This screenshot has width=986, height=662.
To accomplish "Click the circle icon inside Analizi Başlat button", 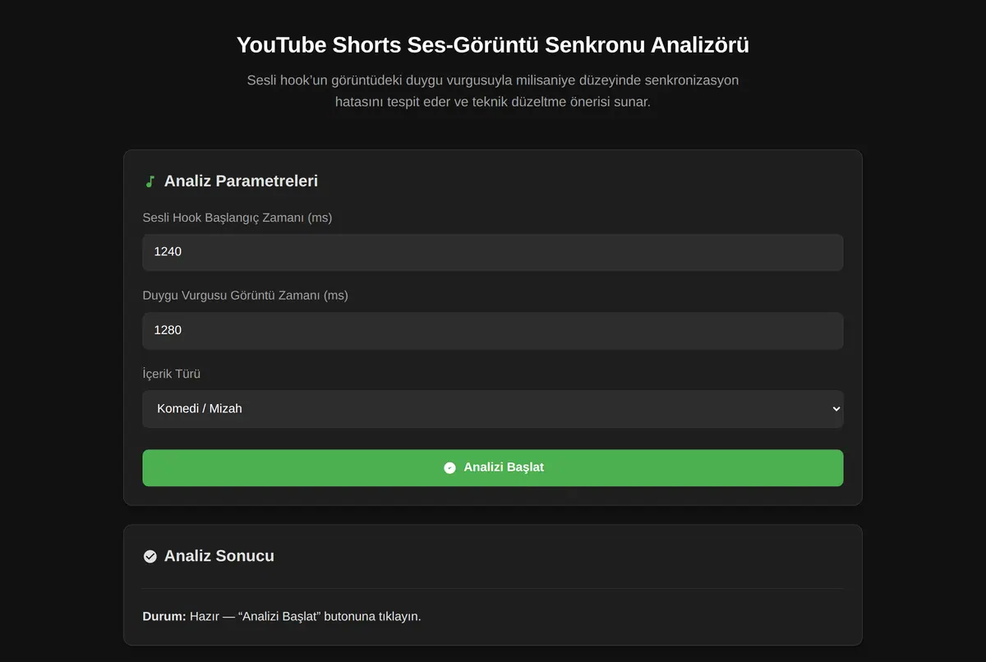I will click(449, 467).
